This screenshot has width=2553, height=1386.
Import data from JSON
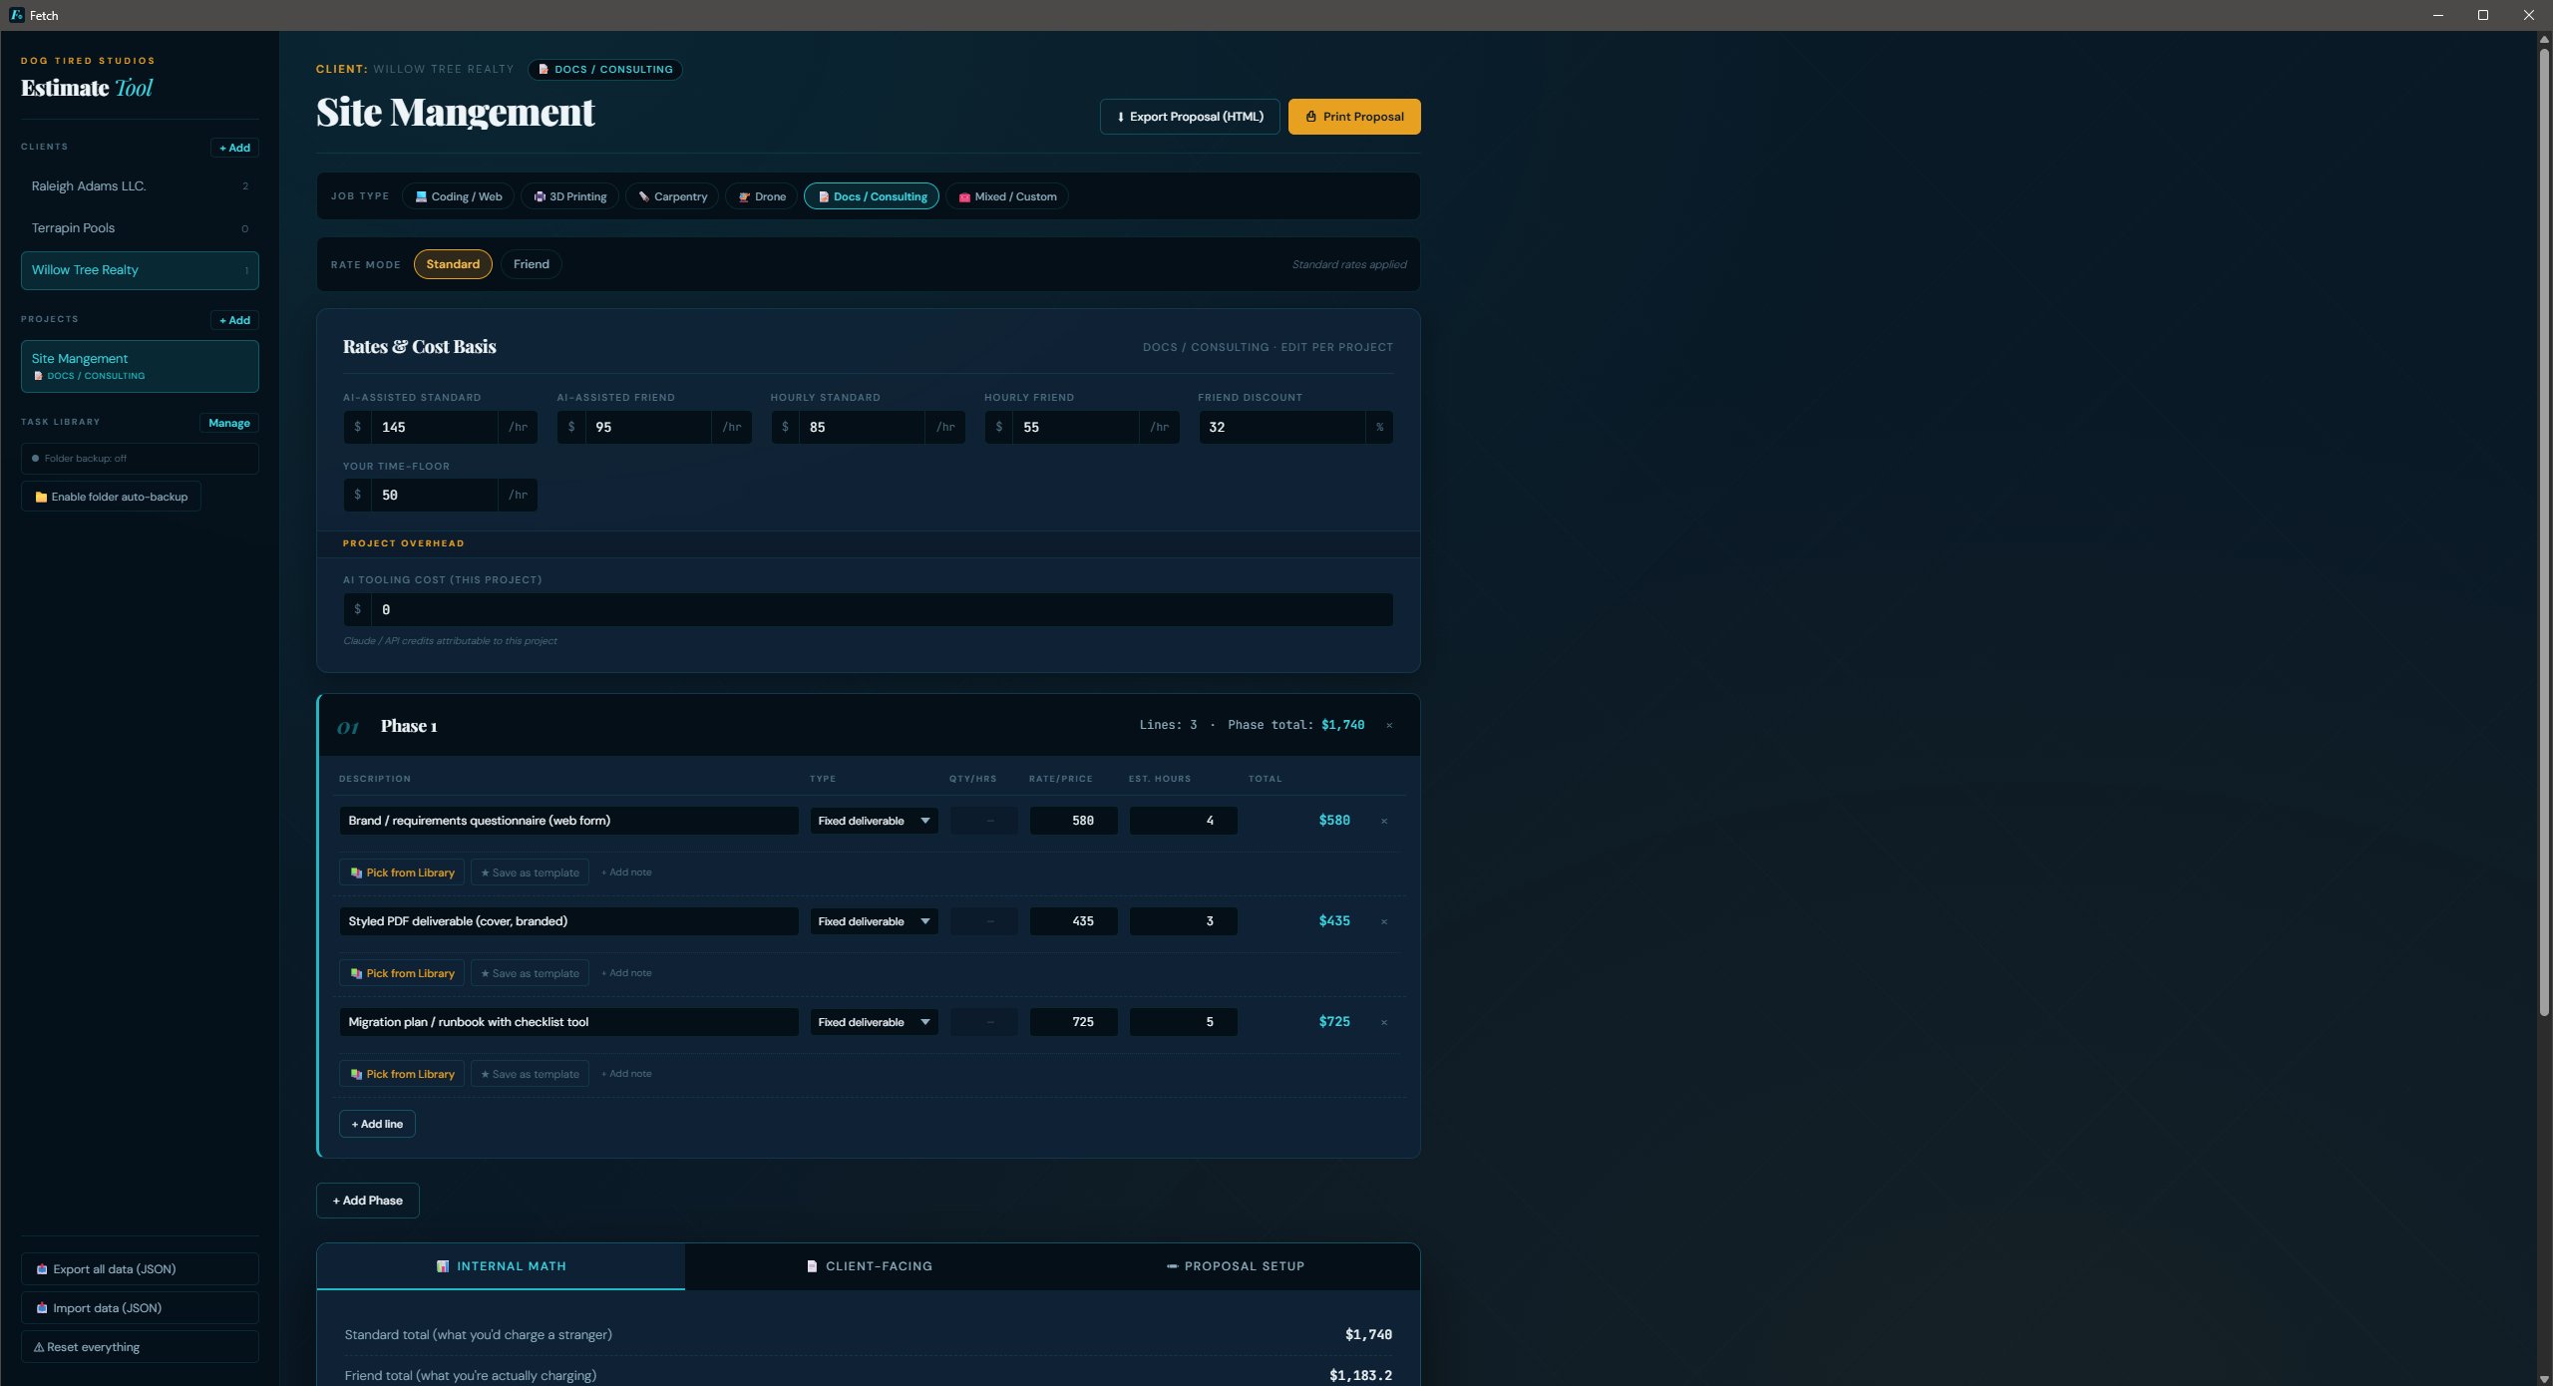click(x=140, y=1308)
